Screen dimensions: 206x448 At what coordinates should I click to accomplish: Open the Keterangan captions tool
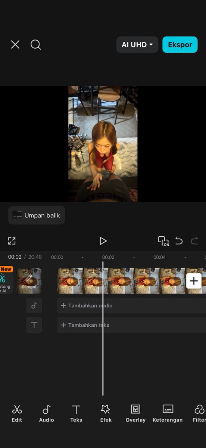pyautogui.click(x=168, y=414)
